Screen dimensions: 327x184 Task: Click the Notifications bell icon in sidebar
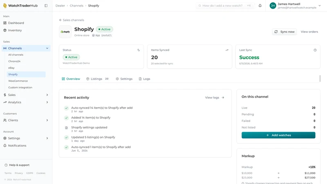pos(5,146)
